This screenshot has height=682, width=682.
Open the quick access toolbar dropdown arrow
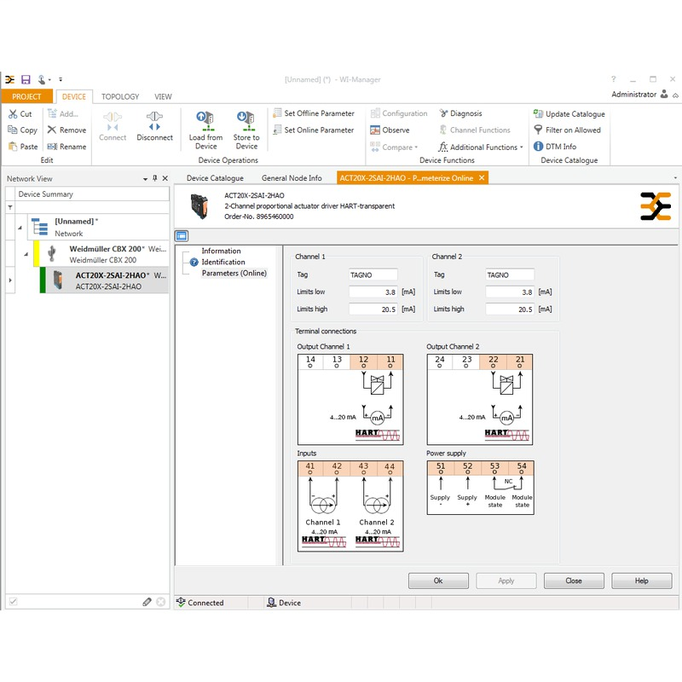pos(61,79)
